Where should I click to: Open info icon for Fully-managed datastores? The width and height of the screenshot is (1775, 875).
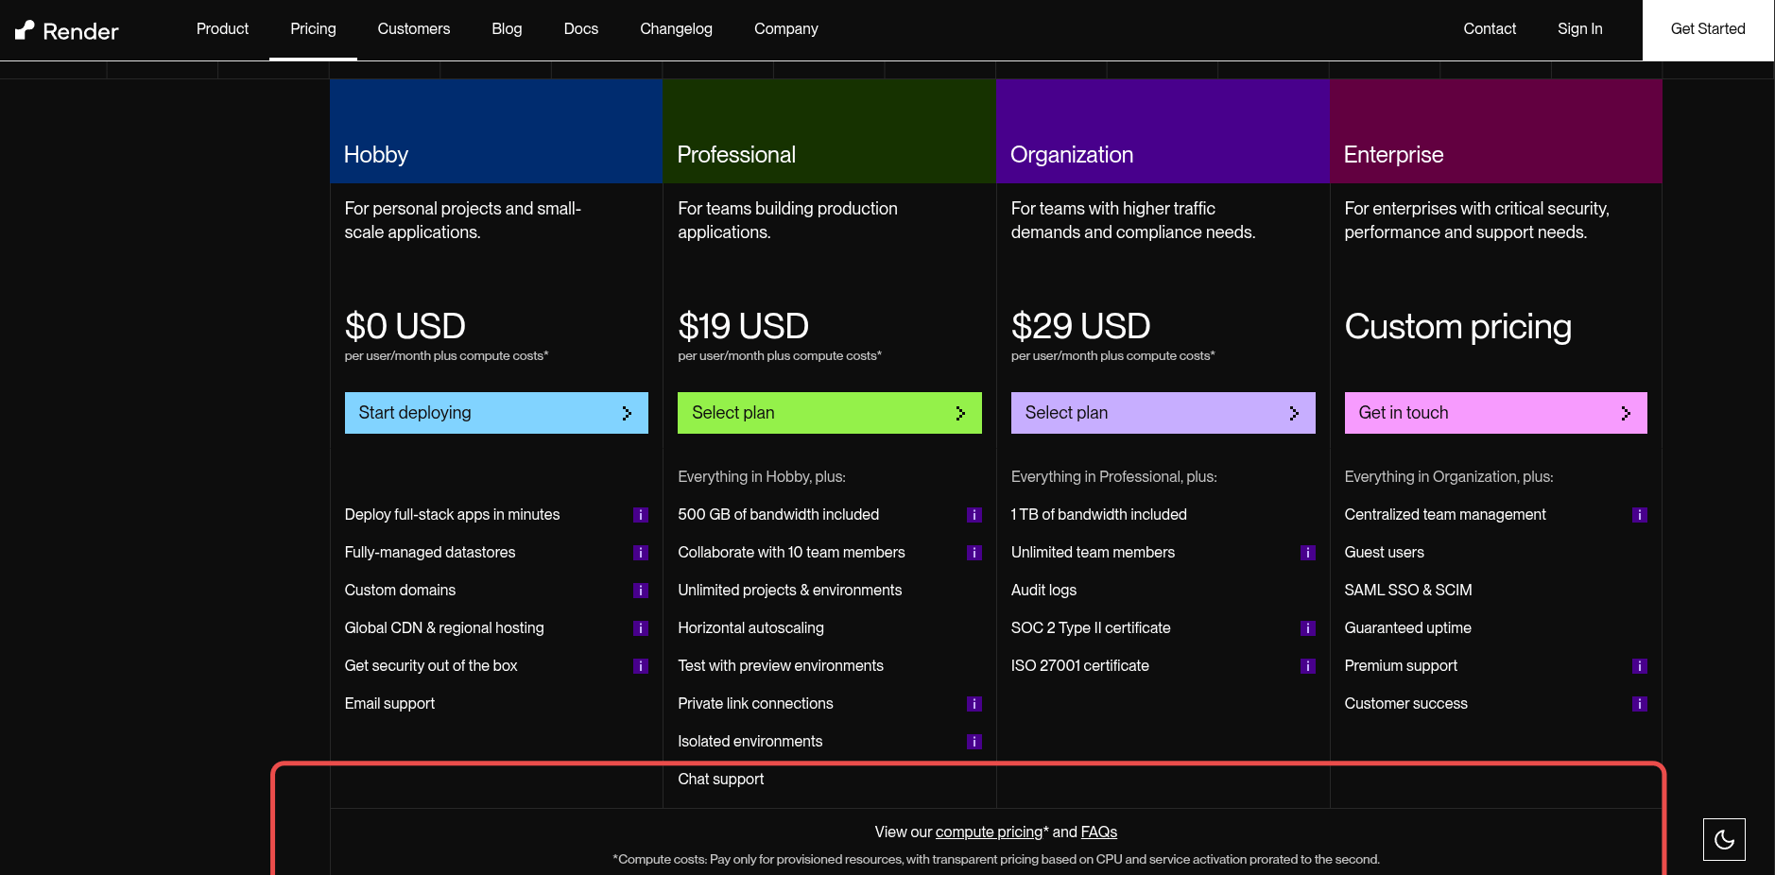coord(640,553)
